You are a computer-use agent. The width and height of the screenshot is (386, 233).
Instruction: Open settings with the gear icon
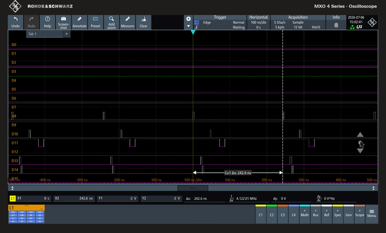pyautogui.click(x=188, y=19)
